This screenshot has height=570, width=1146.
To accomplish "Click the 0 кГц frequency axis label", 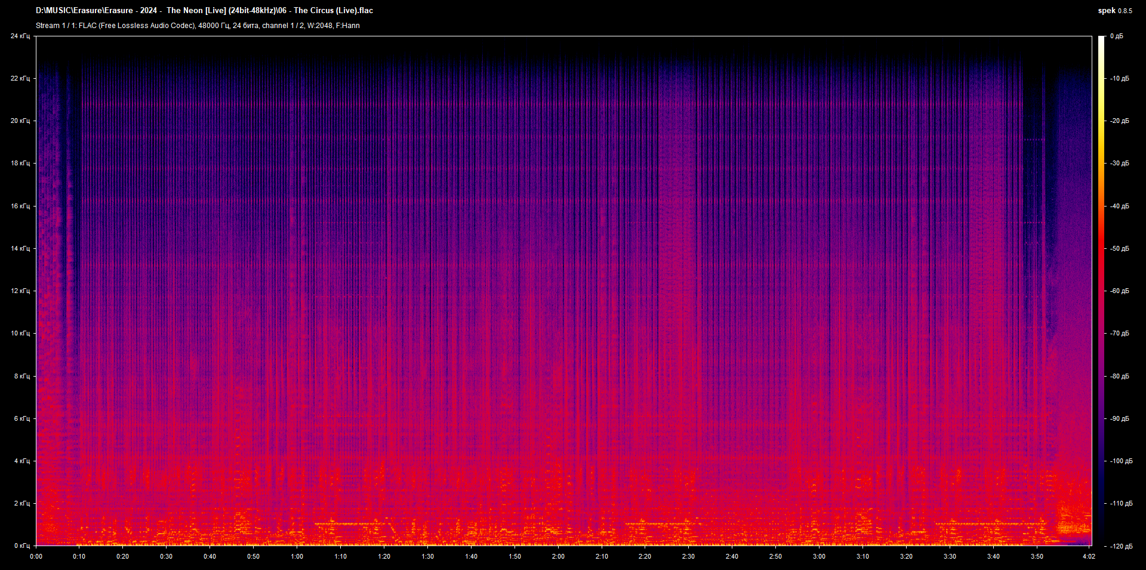I will (x=21, y=546).
